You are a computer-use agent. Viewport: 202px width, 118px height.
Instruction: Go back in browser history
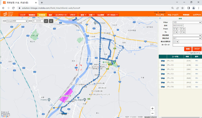[x=3, y=8]
